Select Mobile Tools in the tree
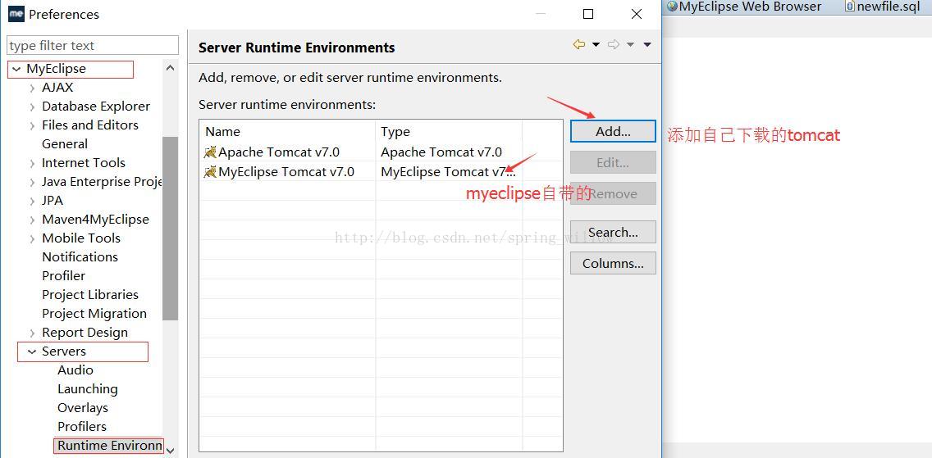This screenshot has width=932, height=458. pos(81,238)
